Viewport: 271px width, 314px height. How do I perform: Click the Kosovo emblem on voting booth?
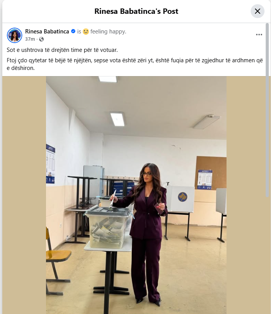tap(182, 197)
